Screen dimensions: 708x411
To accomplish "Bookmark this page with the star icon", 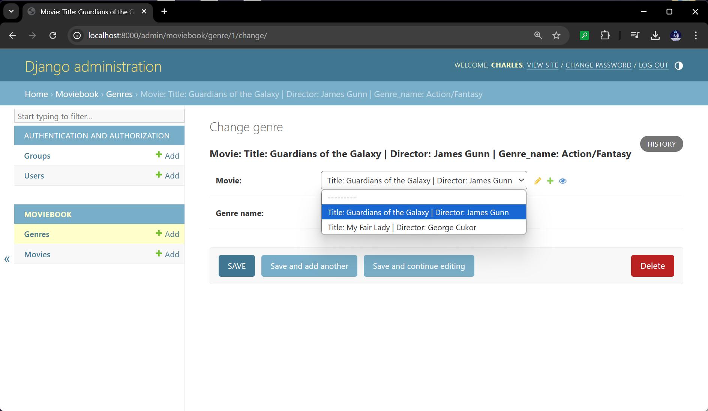I will [556, 36].
